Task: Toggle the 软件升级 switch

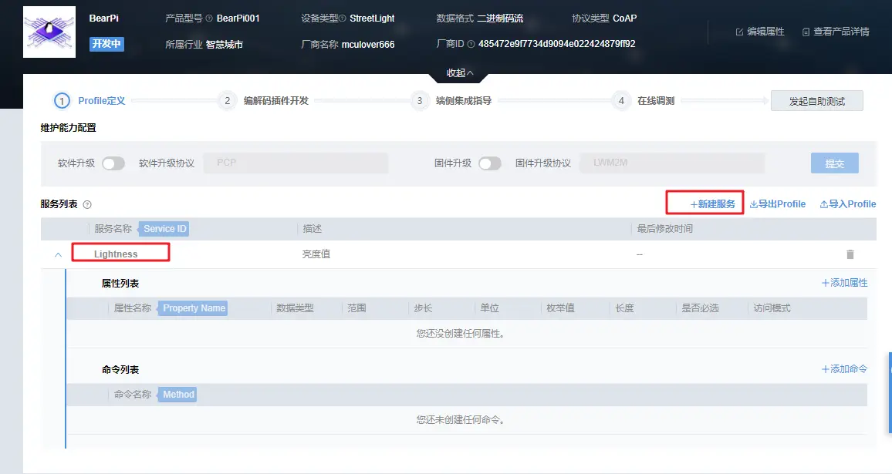Action: pos(113,163)
